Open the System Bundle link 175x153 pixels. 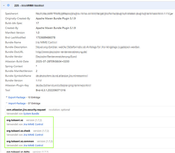31,114
